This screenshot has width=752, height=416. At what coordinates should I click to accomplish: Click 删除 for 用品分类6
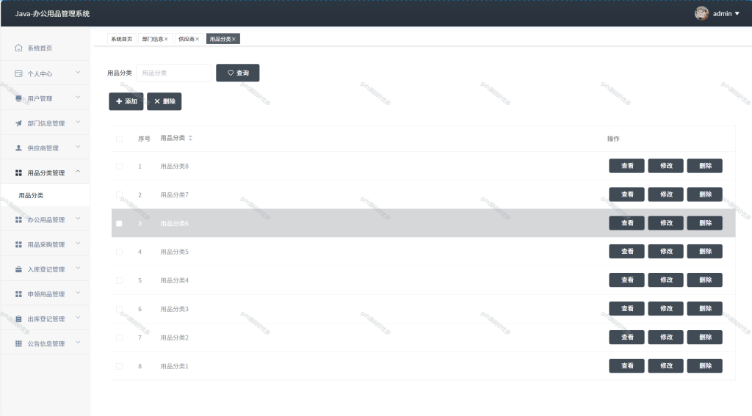point(704,223)
